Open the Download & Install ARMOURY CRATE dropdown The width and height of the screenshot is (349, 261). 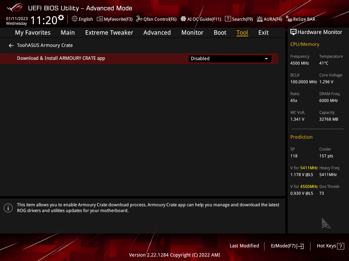point(230,58)
